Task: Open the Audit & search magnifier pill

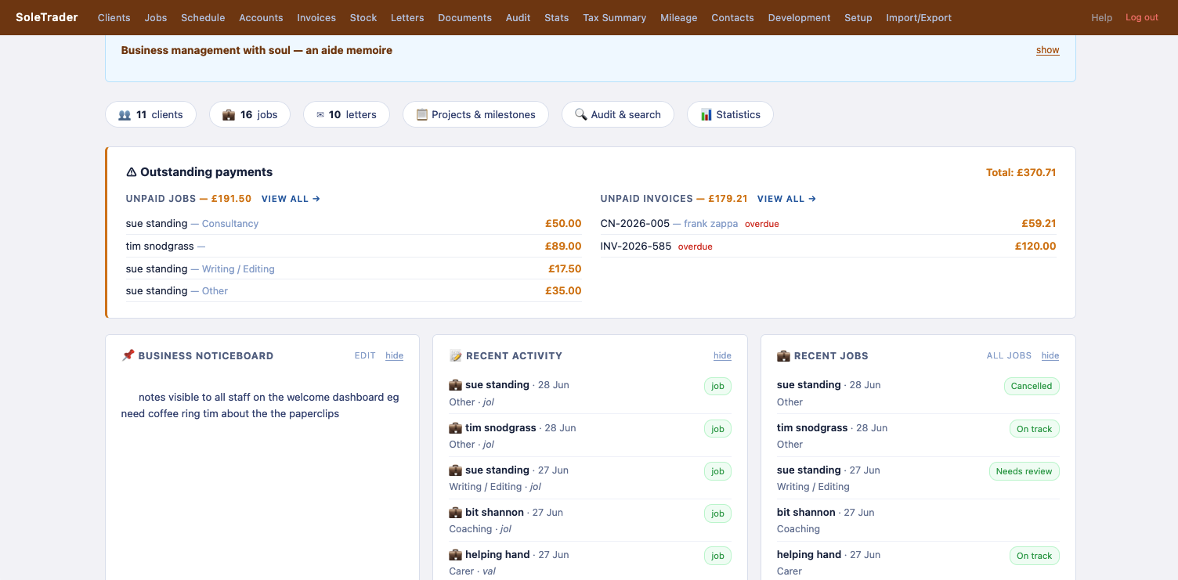Action: (617, 114)
